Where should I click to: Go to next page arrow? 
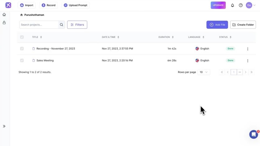246,72
